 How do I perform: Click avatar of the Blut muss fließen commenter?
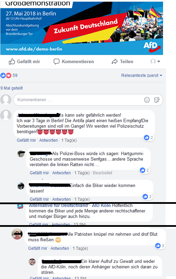[x=17, y=234]
